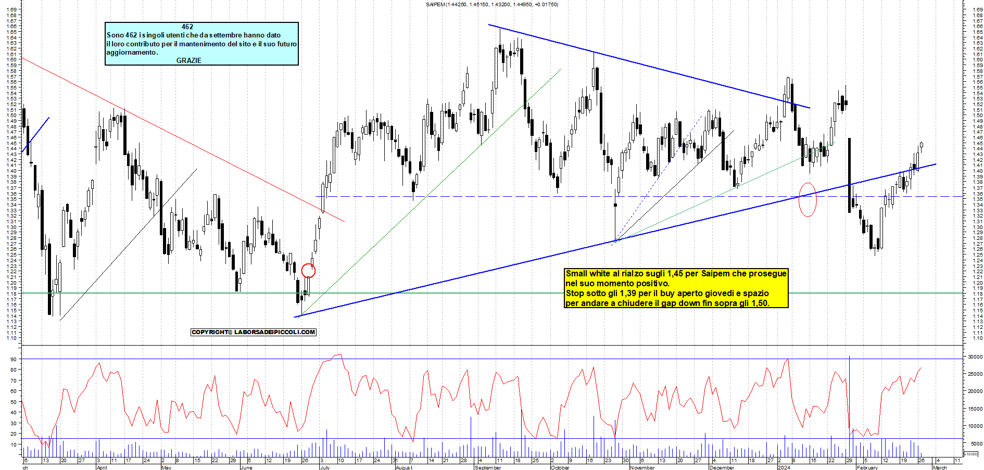Click the '70' oscillator scale label
Image resolution: width=984 pixels, height=470 pixels.
pos(12,381)
